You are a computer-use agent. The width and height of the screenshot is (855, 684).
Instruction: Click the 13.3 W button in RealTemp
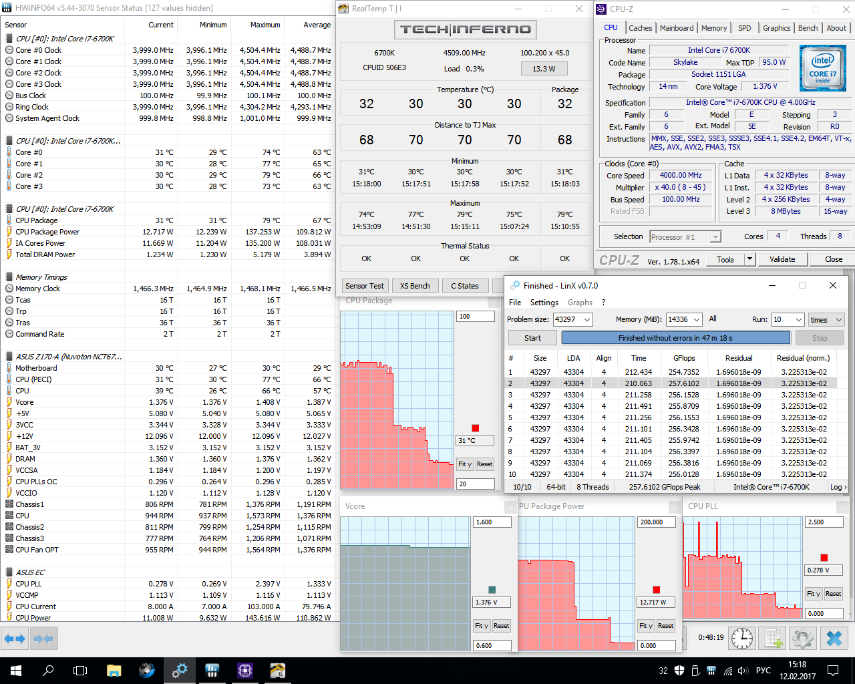click(x=544, y=68)
